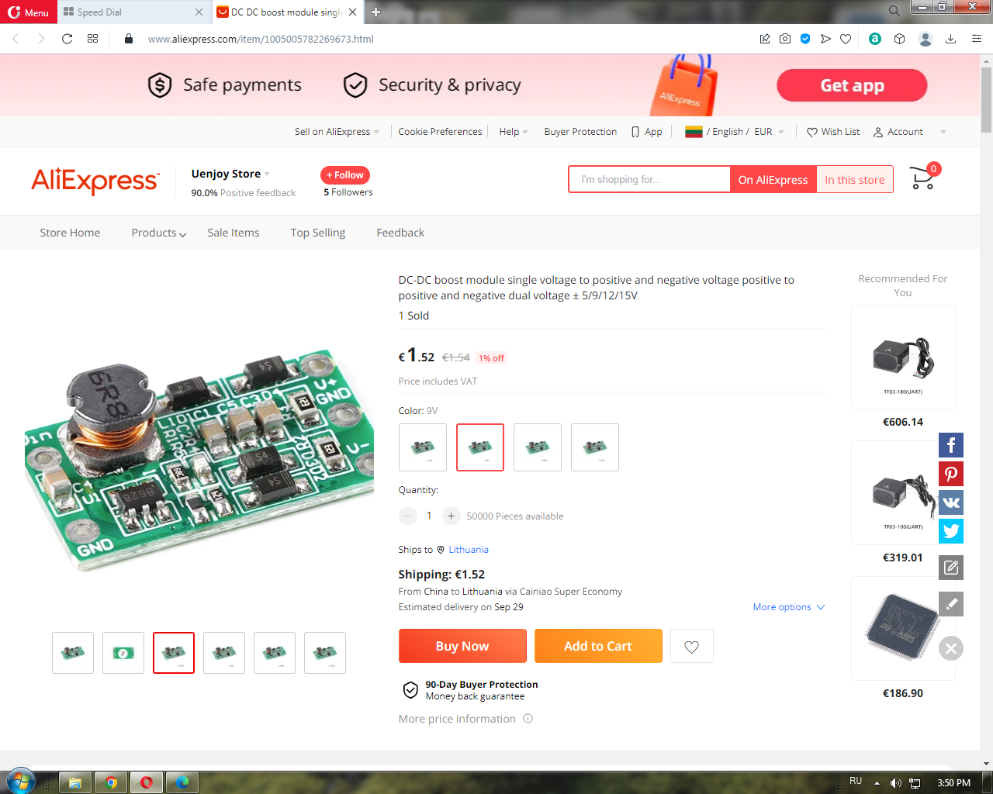Select the fourth color variant option
This screenshot has height=794, width=993.
595,447
